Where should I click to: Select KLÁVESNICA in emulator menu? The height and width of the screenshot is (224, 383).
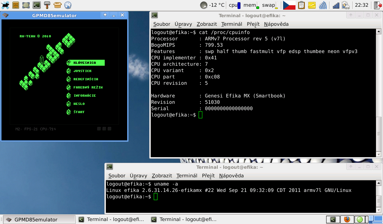pyautogui.click(x=85, y=63)
